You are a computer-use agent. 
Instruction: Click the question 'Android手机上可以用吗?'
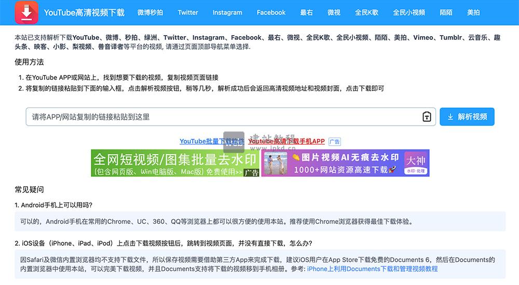point(53,205)
